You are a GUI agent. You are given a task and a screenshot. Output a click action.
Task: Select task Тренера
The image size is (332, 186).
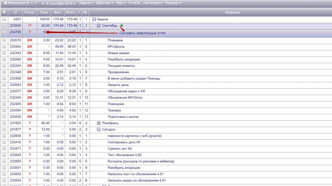click(x=114, y=110)
